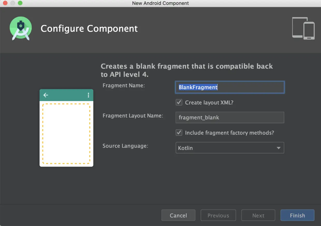Image resolution: width=321 pixels, height=226 pixels.
Task: Click the New Android Component title bar
Action: coord(160,3)
